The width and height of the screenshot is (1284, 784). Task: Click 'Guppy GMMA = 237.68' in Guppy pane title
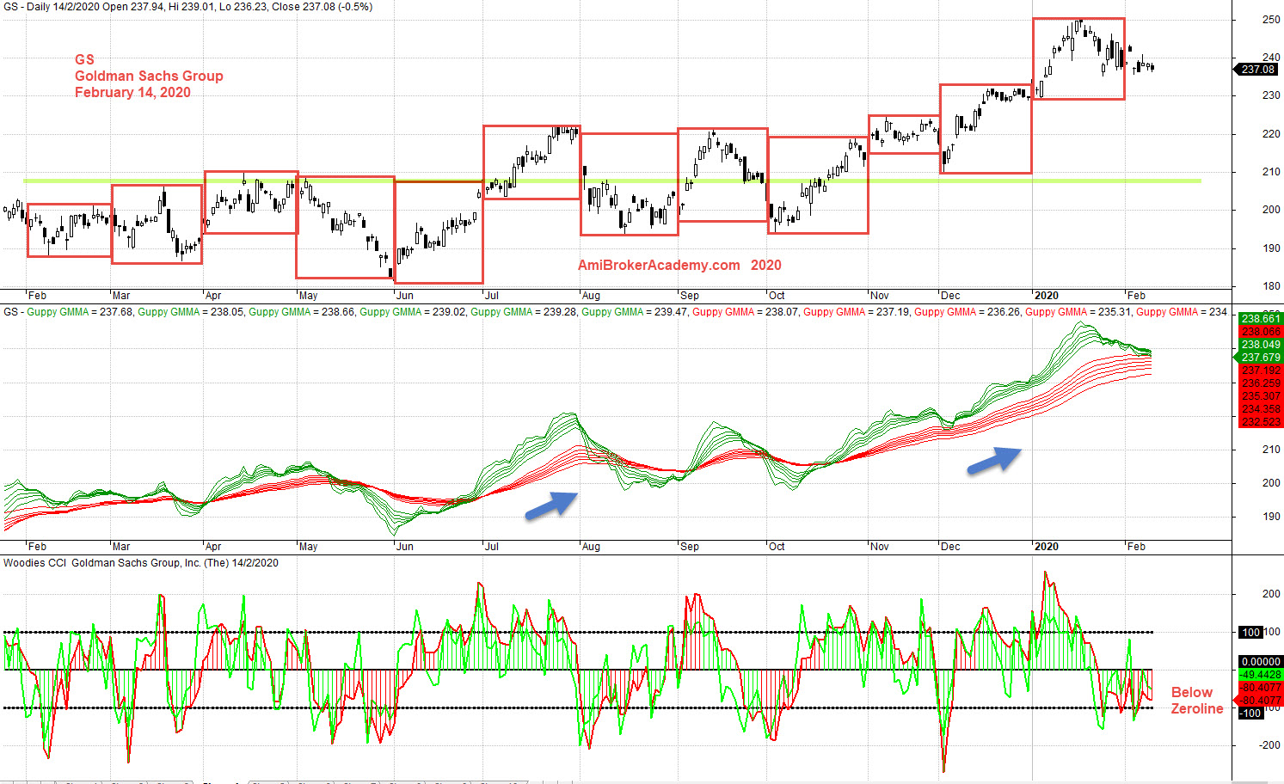click(x=80, y=312)
